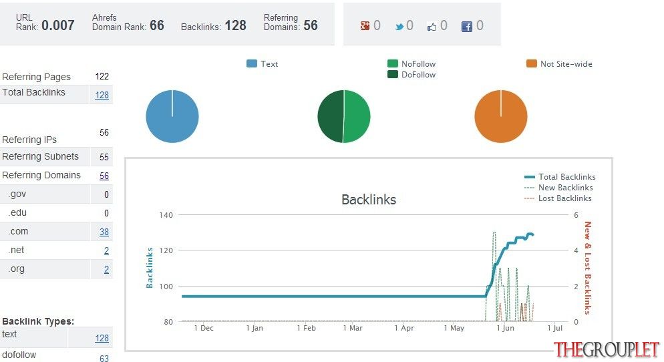
Task: Open the Total Backlinks 128 link
Action: [102, 95]
